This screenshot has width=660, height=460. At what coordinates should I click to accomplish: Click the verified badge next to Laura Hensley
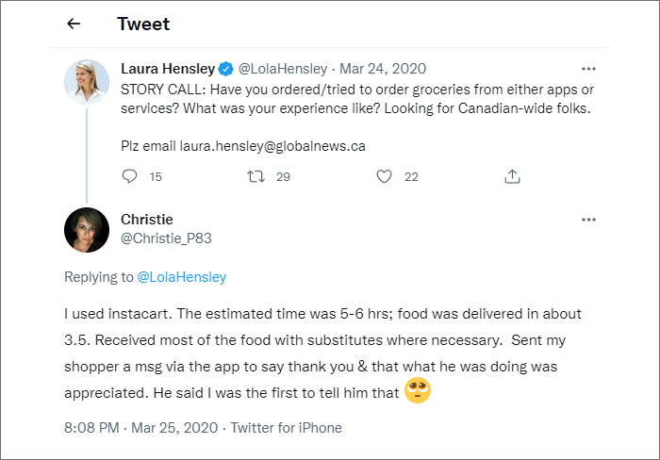(226, 69)
